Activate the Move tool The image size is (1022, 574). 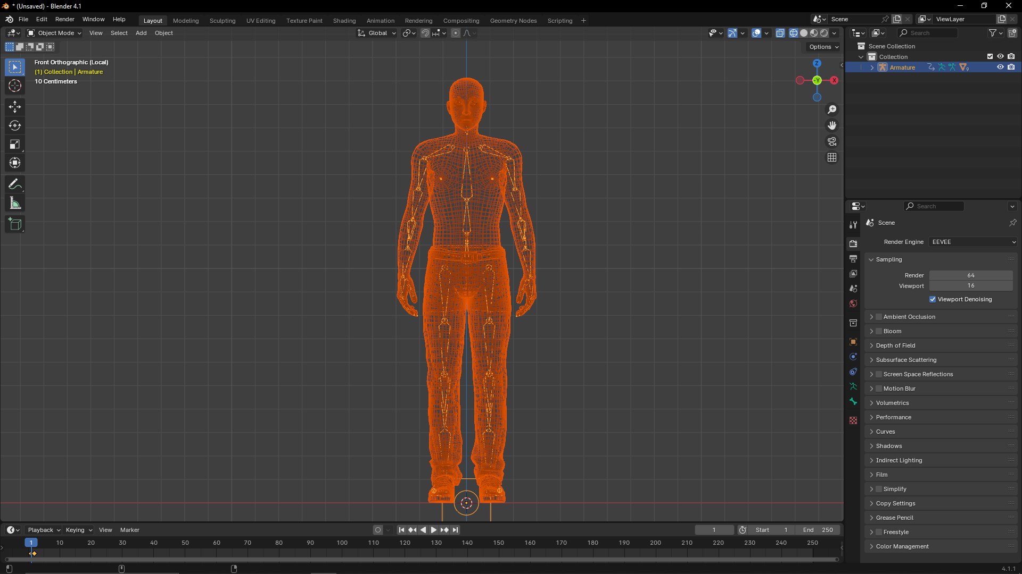[15, 107]
